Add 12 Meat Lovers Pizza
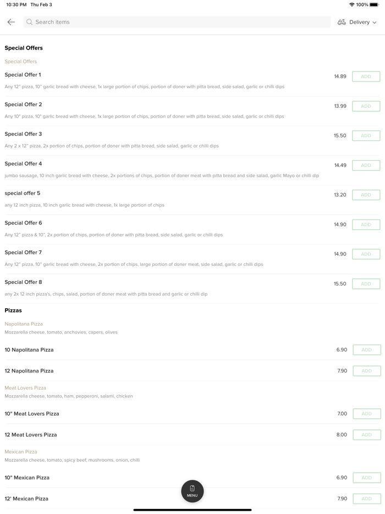 [366, 435]
